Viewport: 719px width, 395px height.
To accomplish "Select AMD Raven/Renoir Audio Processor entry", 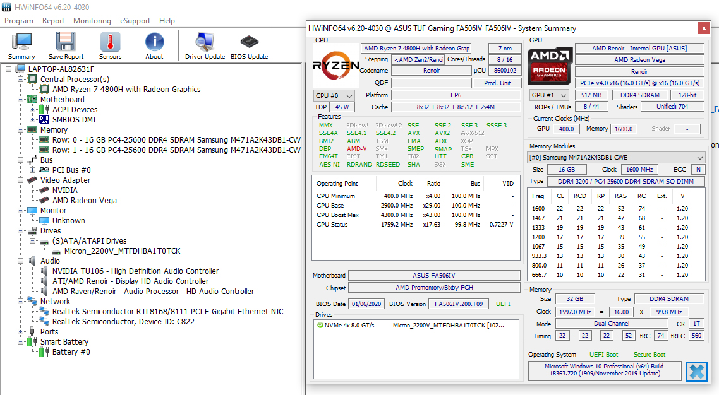I will [x=153, y=291].
